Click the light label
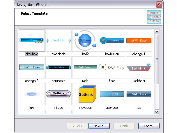 (32, 108)
